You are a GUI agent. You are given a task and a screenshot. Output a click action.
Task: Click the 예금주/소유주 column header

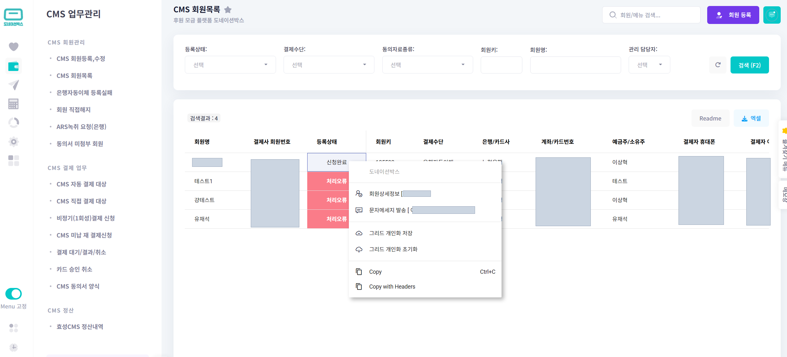coord(628,142)
